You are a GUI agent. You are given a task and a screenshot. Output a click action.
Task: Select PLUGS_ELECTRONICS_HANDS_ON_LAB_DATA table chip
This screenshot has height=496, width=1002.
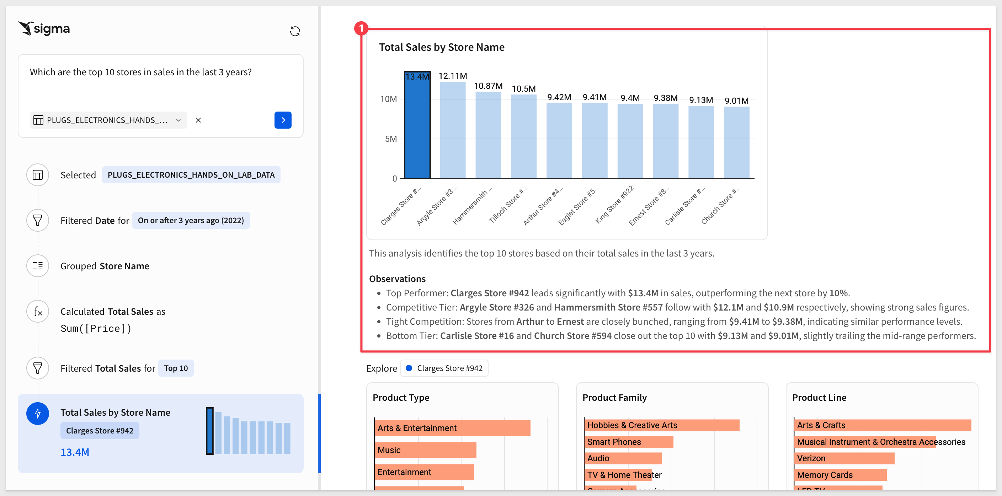point(191,175)
